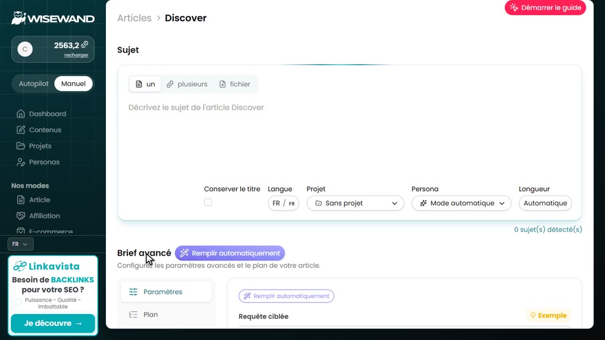Click the outlined Remplir automatiquement button
The height and width of the screenshot is (340, 605).
coord(286,296)
